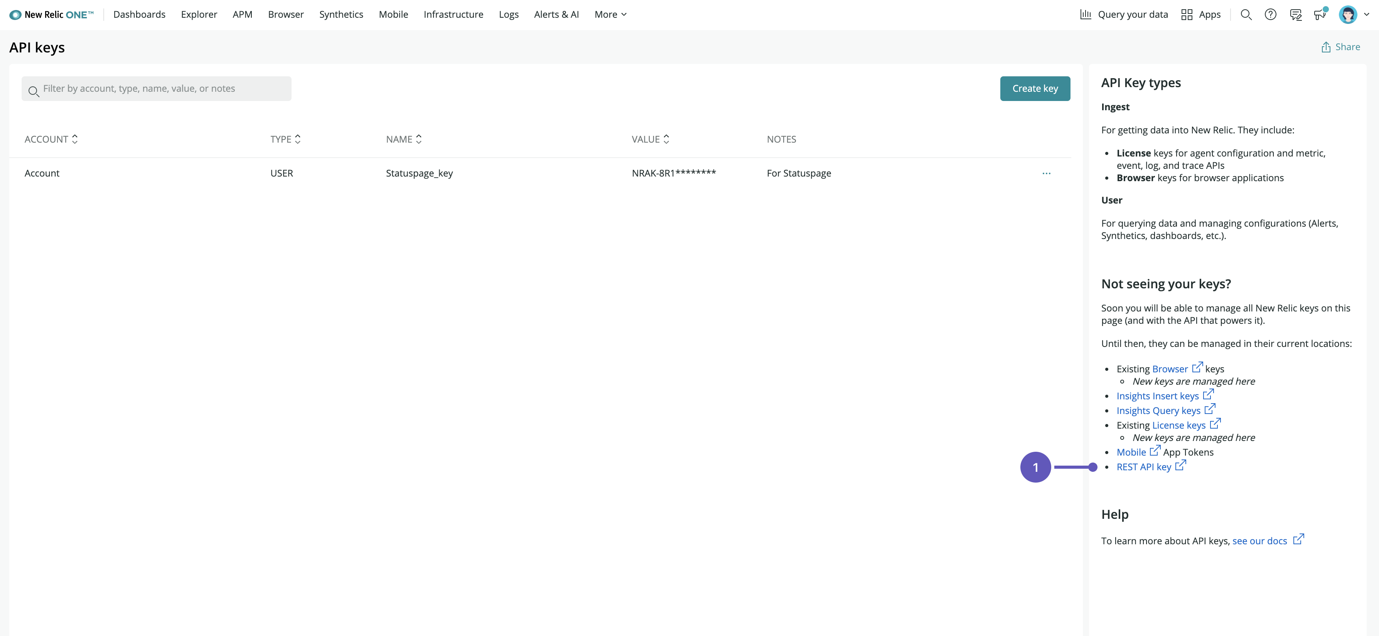Open row actions ellipsis for Statuspage_key

[1046, 173]
